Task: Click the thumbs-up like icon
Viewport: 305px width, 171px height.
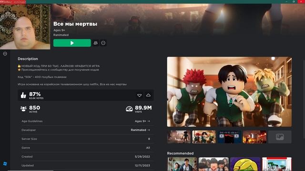Action: [x=23, y=95]
